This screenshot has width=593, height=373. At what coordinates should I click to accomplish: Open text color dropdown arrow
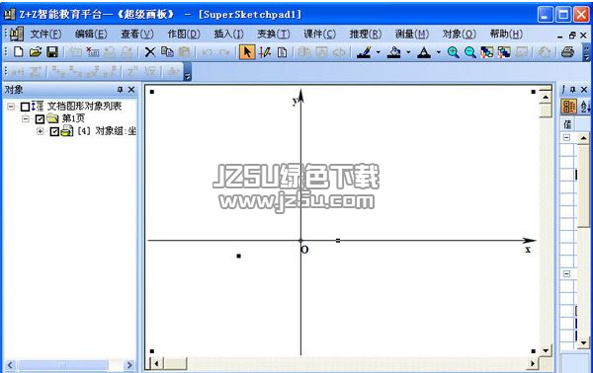click(x=439, y=52)
